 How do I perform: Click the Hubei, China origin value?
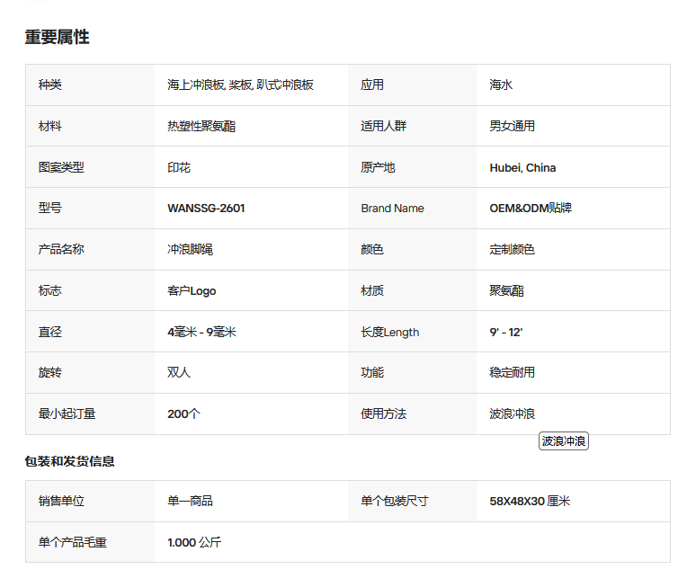pyautogui.click(x=522, y=168)
